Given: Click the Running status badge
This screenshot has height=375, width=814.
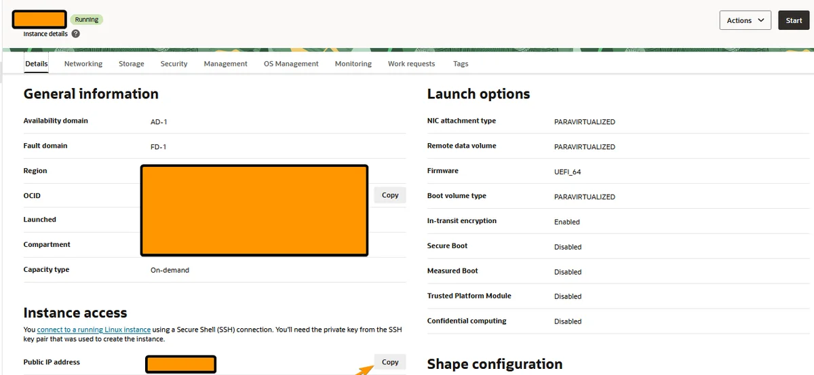Looking at the screenshot, I should pos(86,20).
